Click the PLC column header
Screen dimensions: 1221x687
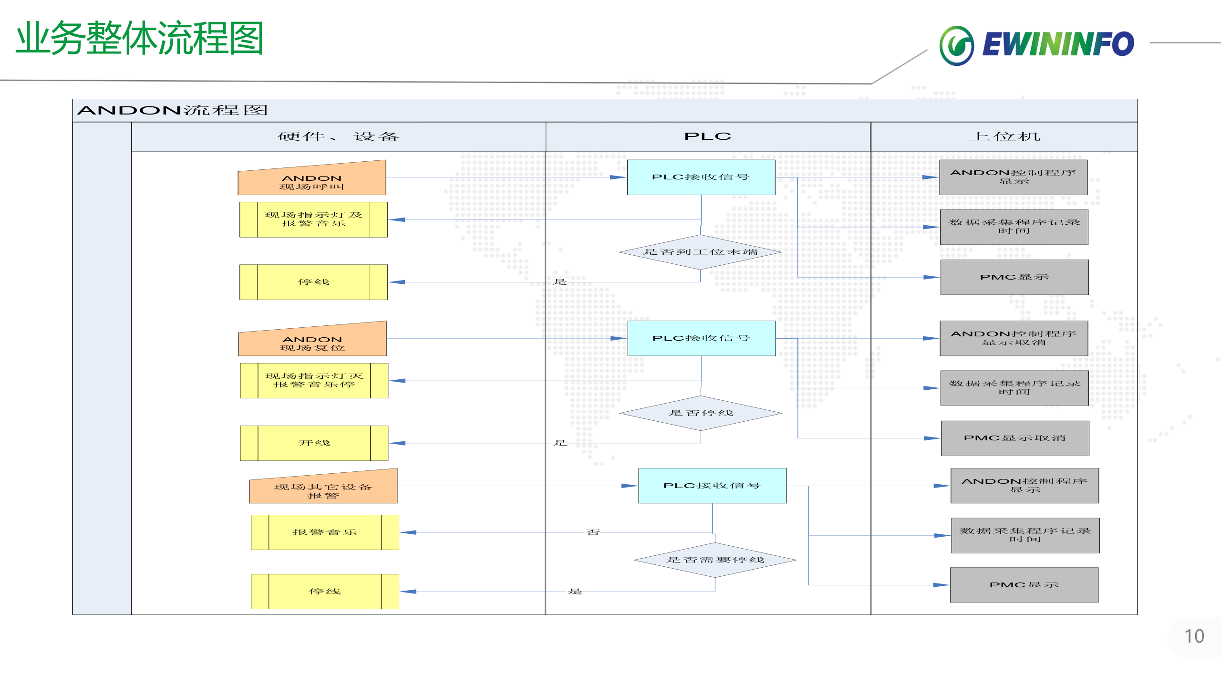tap(708, 137)
